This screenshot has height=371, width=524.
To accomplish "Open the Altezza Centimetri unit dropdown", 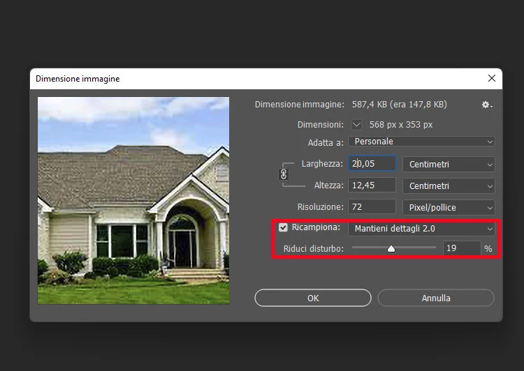I will [448, 186].
